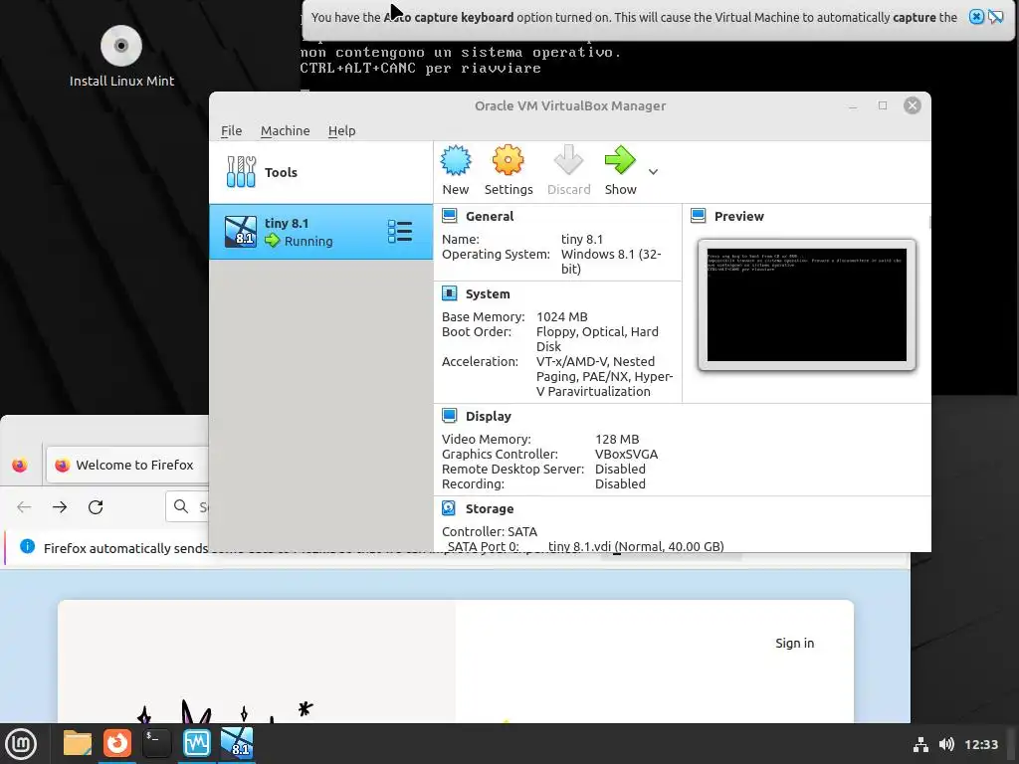Open the volume tray icon
Viewport: 1019px width, 764px height.
(946, 744)
